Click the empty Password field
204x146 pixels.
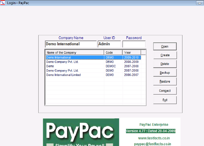[134, 44]
